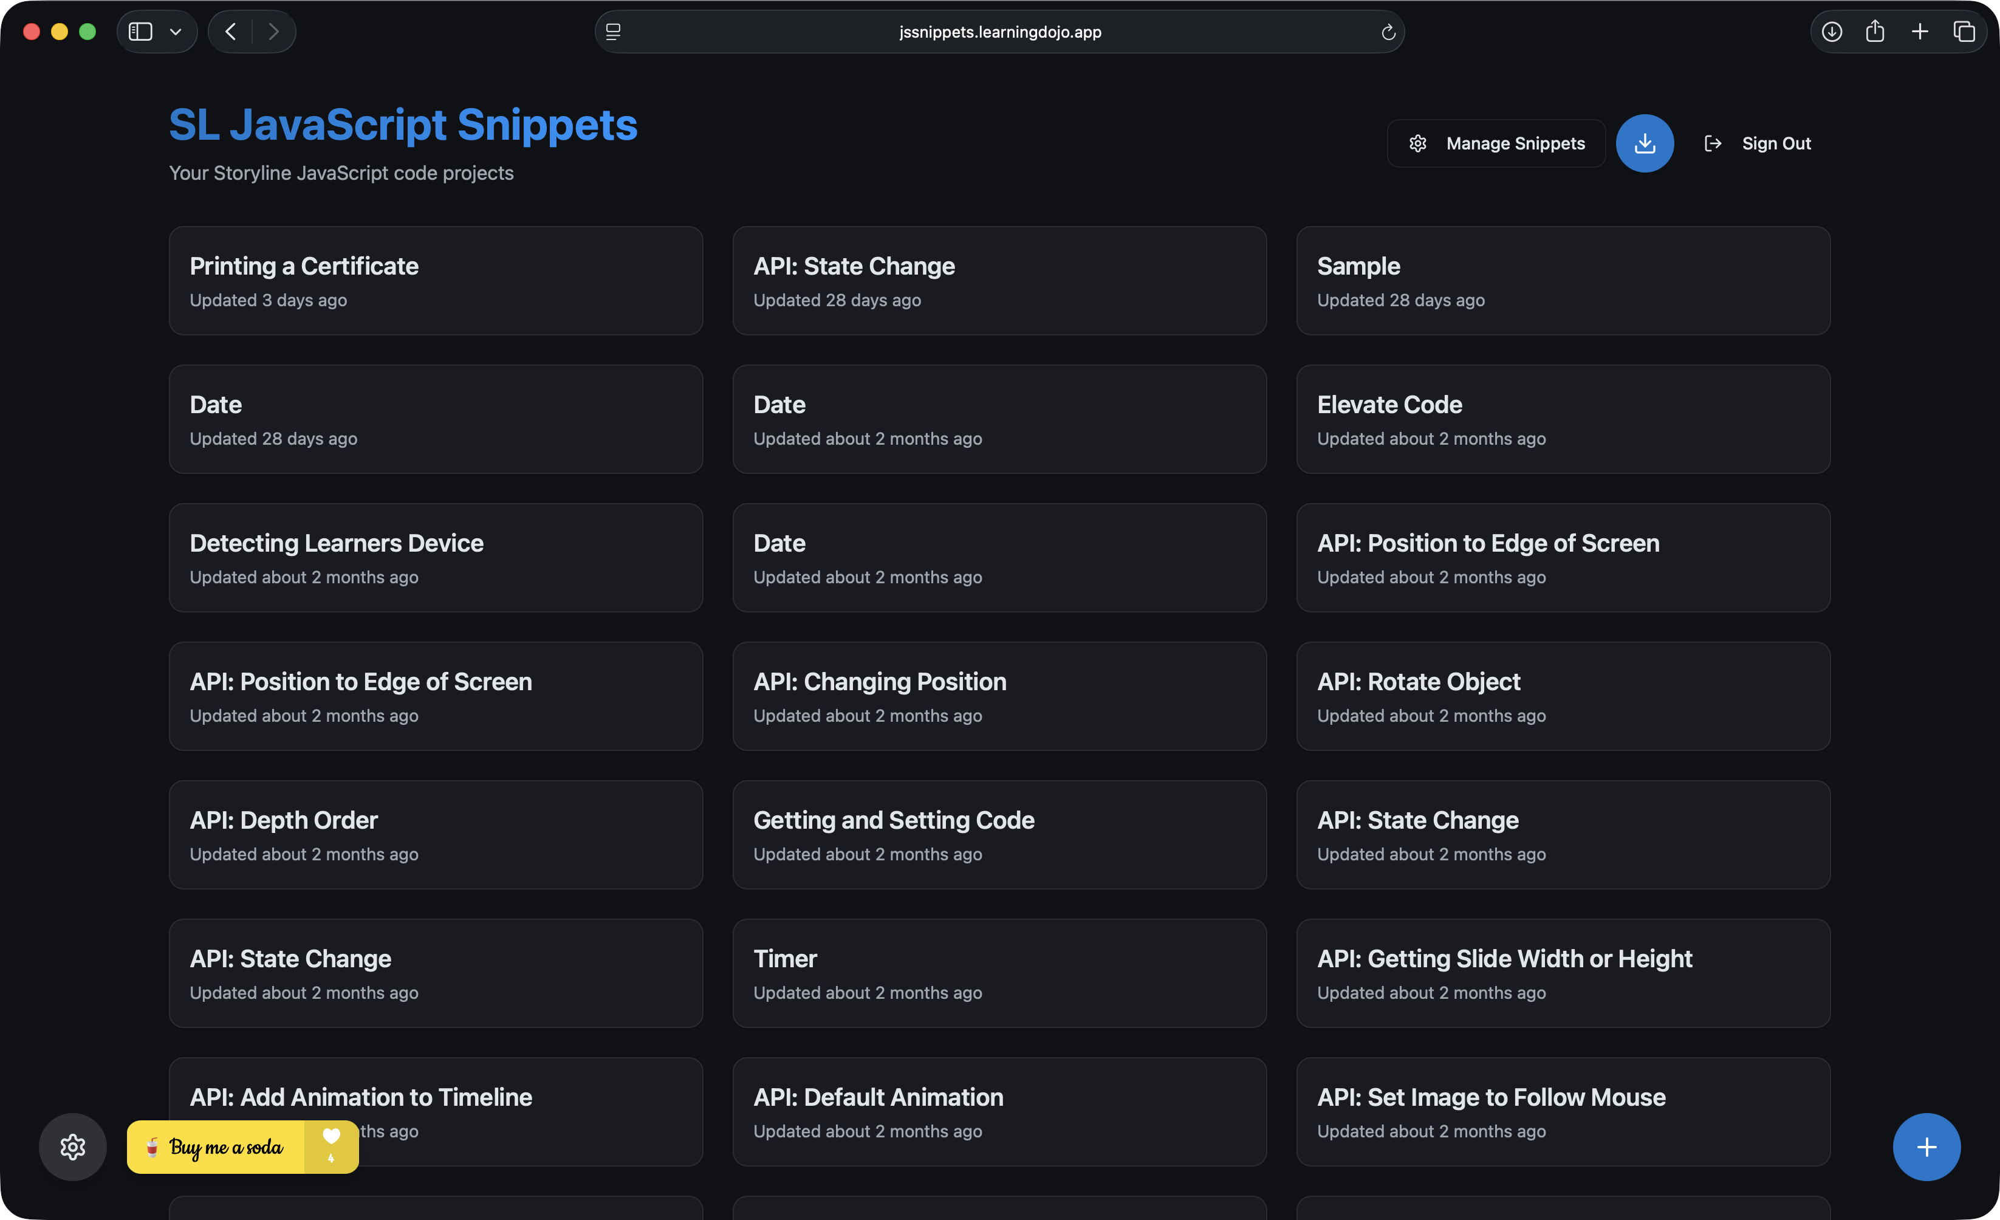
Task: Toggle the Safari sidebar icon
Action: pos(140,32)
